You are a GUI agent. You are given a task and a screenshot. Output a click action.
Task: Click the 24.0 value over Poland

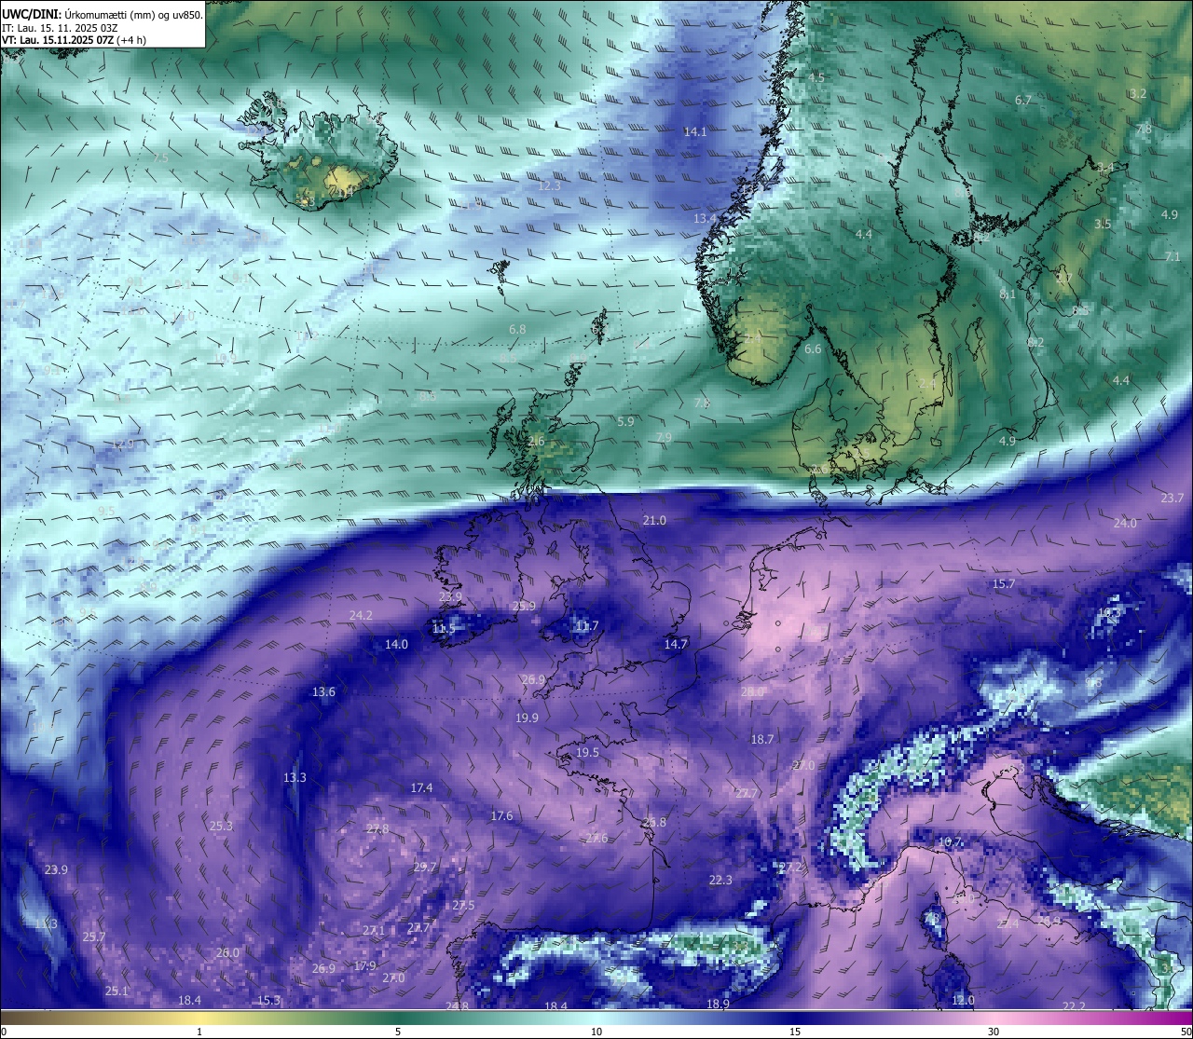(1125, 524)
